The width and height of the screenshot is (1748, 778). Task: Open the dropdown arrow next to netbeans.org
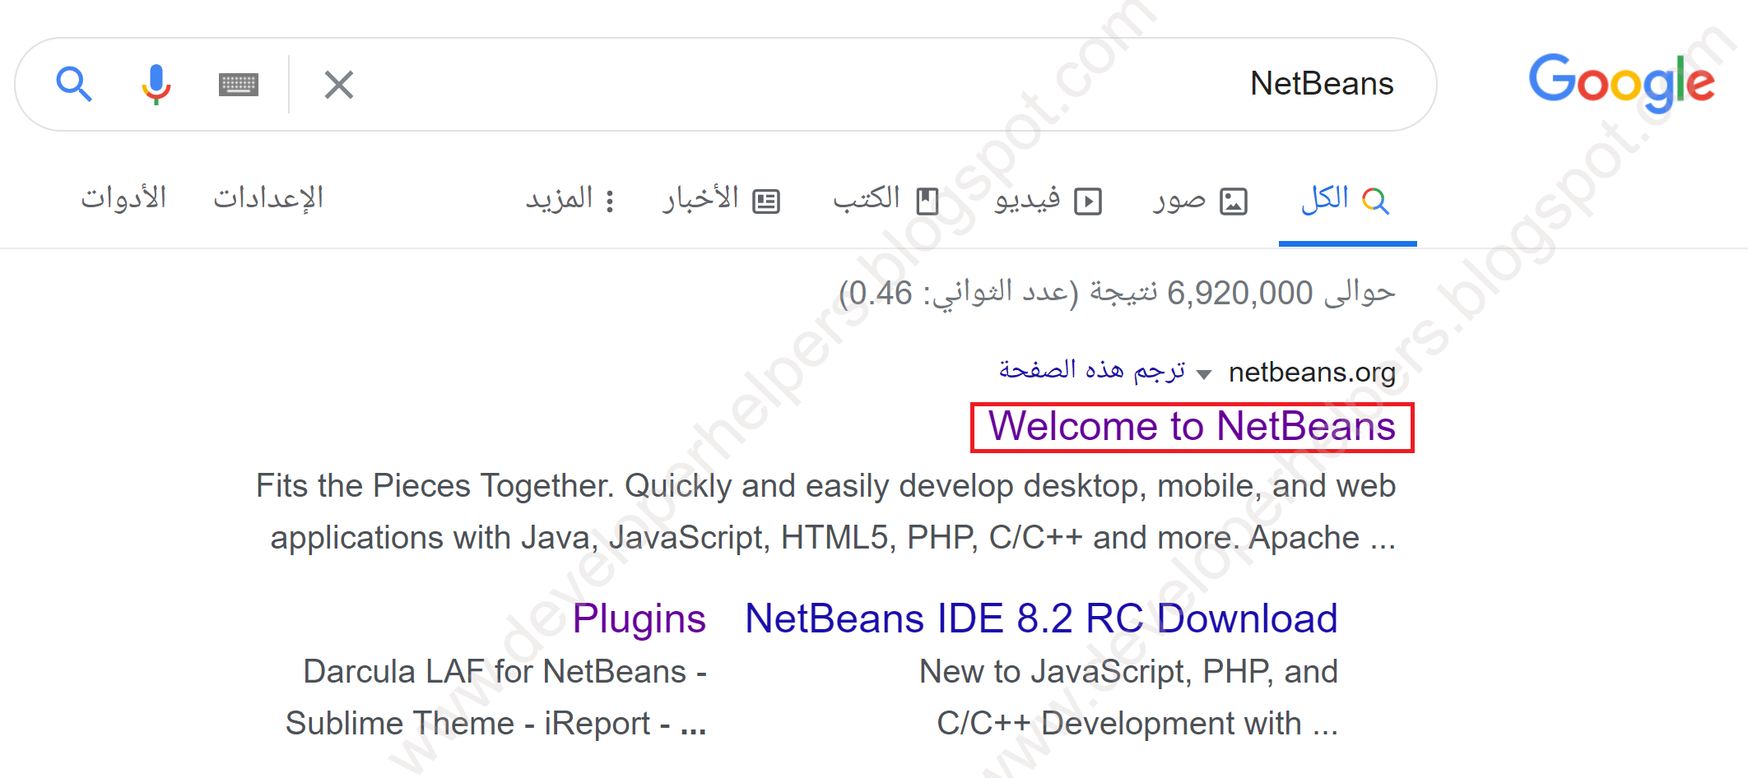(x=1205, y=373)
